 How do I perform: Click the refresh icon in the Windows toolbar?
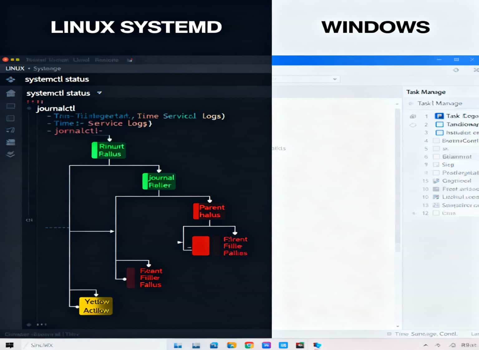point(456,70)
